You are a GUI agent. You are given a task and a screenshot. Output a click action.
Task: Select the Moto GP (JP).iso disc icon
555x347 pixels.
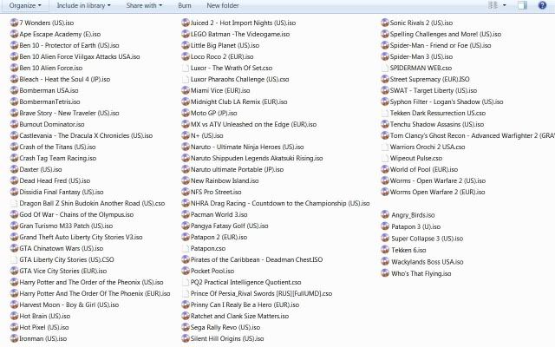tap(186, 113)
